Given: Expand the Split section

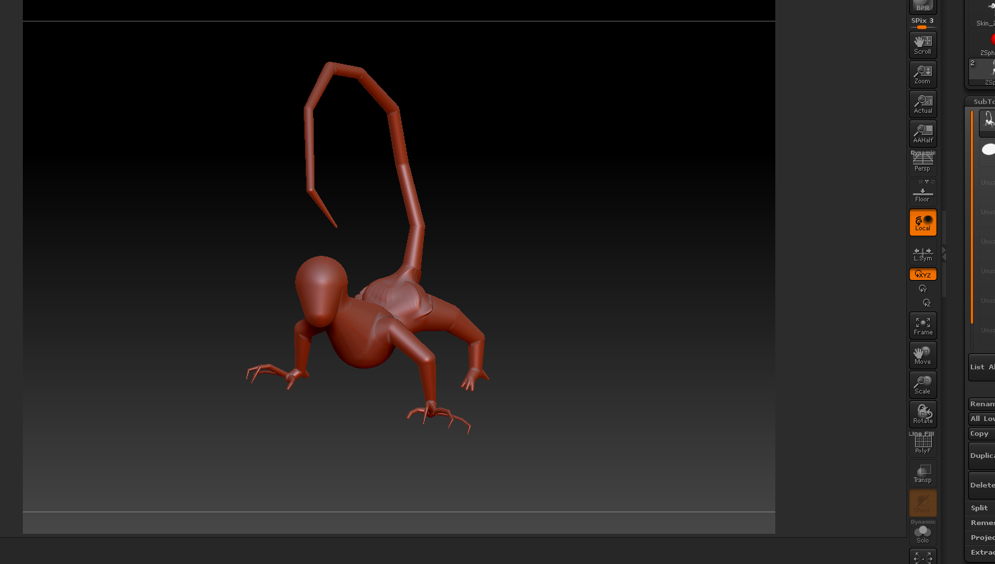Looking at the screenshot, I should coord(981,508).
